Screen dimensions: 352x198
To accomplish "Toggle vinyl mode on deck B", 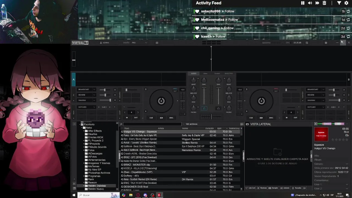I will 276,89.
